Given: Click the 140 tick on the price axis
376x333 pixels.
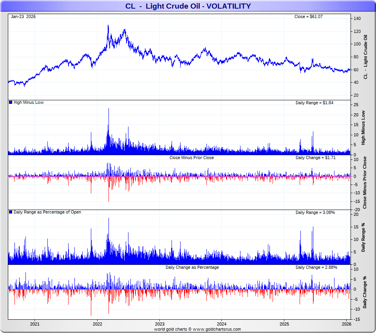Looking at the screenshot, I should pyautogui.click(x=357, y=18).
